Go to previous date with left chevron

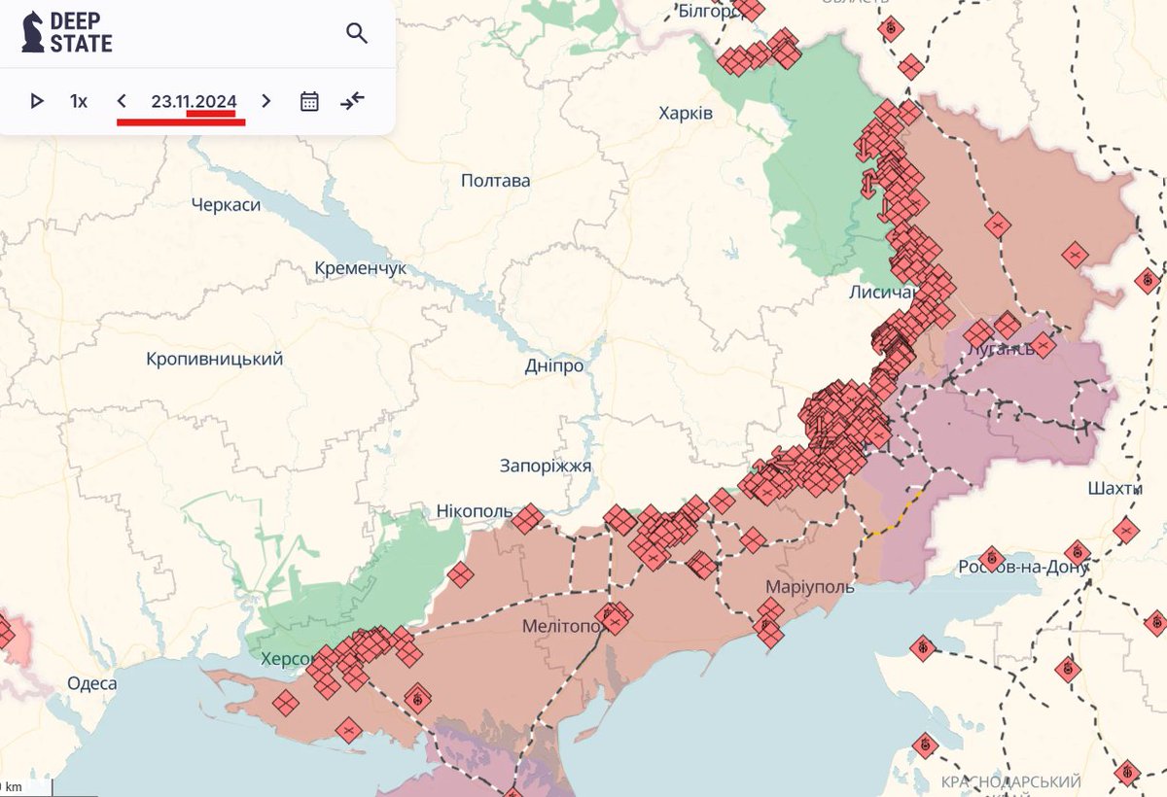click(122, 100)
